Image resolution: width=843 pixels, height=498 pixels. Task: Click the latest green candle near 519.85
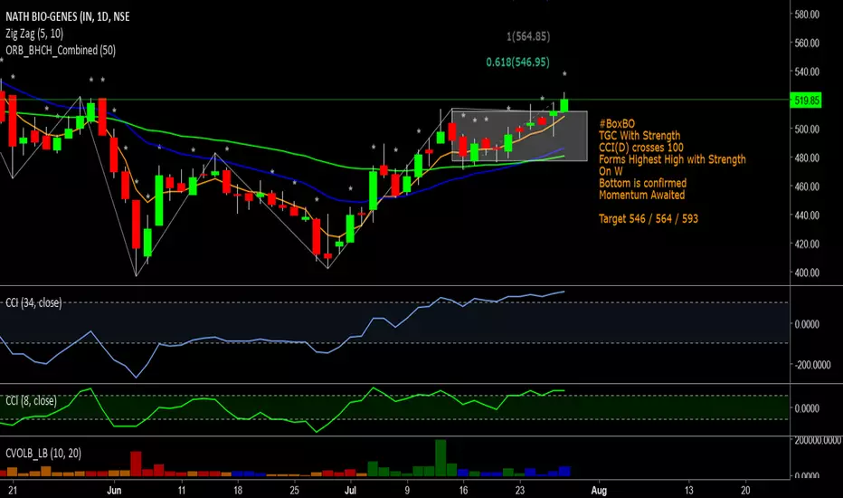[x=564, y=105]
